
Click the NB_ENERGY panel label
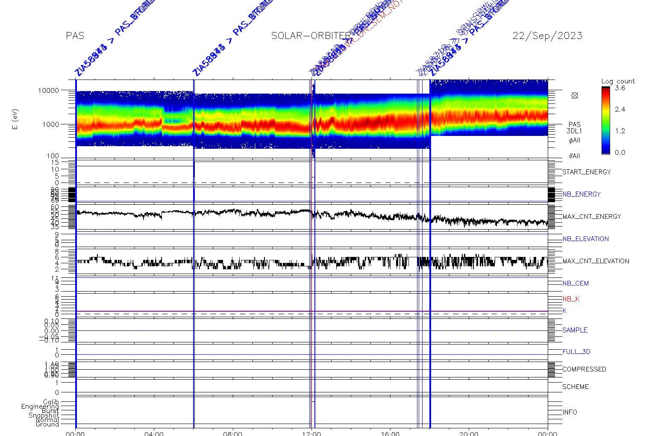(581, 194)
